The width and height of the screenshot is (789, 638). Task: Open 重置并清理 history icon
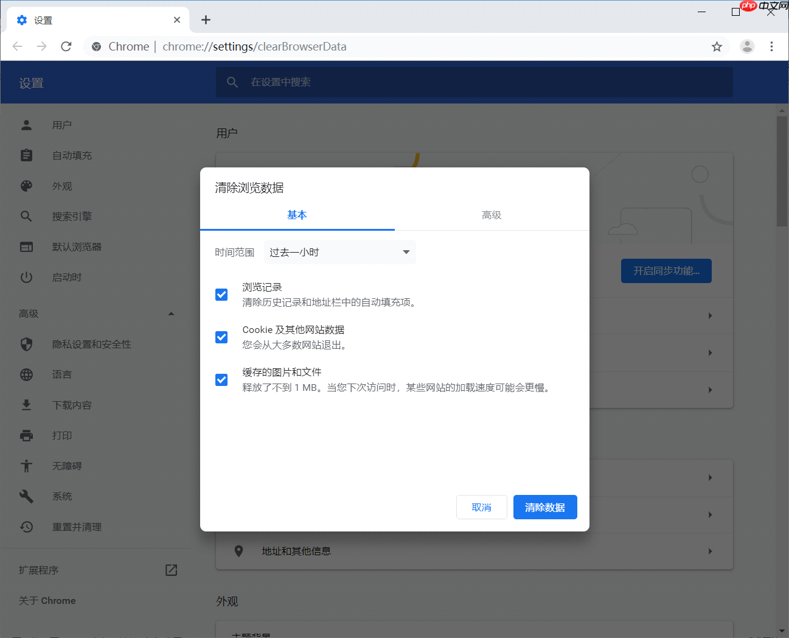coord(26,527)
